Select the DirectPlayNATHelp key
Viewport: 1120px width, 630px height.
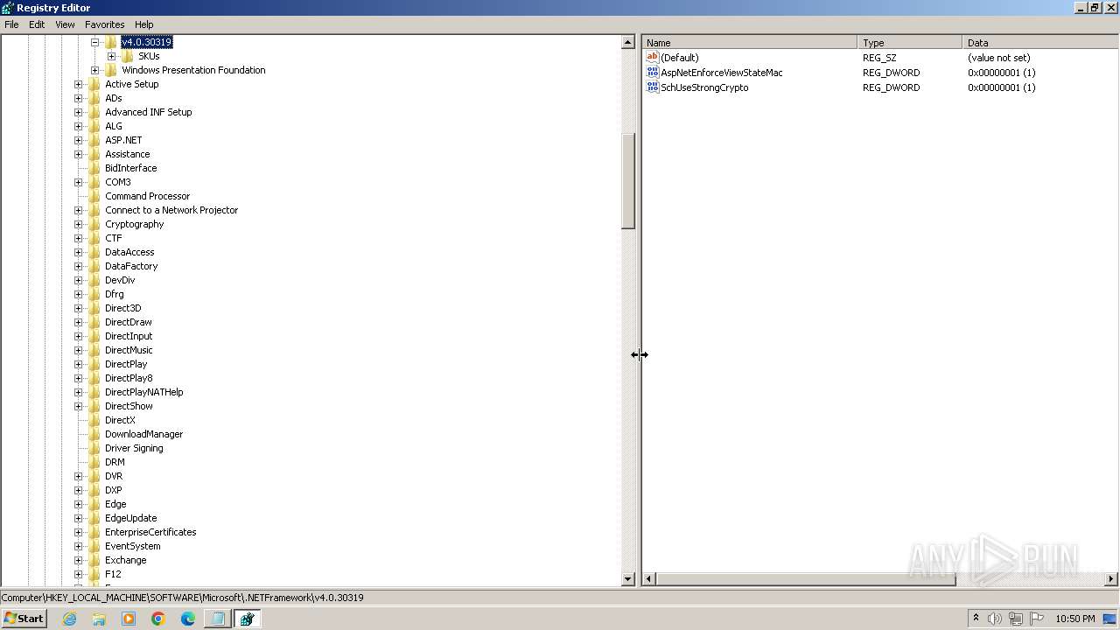coord(143,392)
